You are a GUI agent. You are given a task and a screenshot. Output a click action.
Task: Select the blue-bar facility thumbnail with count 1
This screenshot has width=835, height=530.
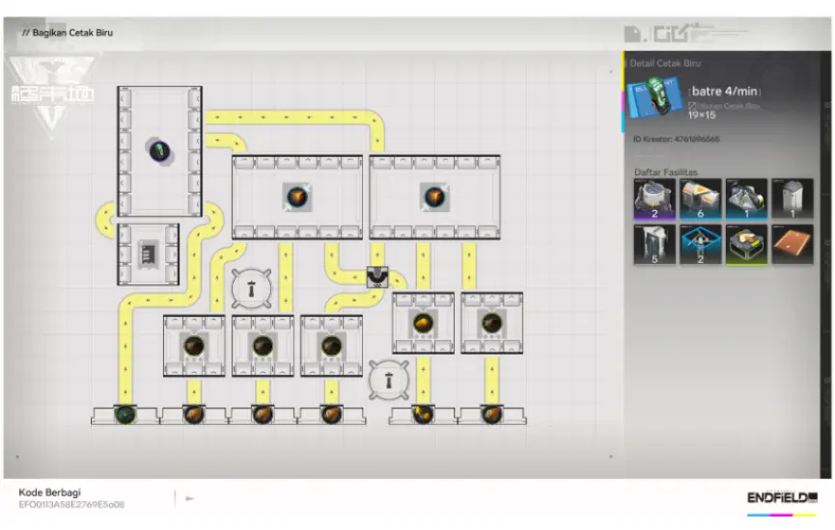point(746,199)
